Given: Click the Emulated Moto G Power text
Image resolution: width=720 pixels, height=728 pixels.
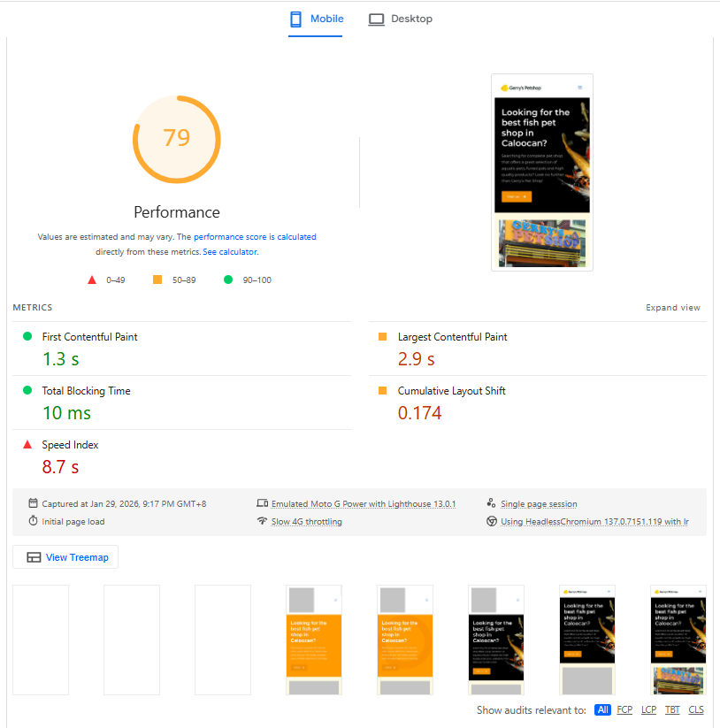Looking at the screenshot, I should click(363, 503).
